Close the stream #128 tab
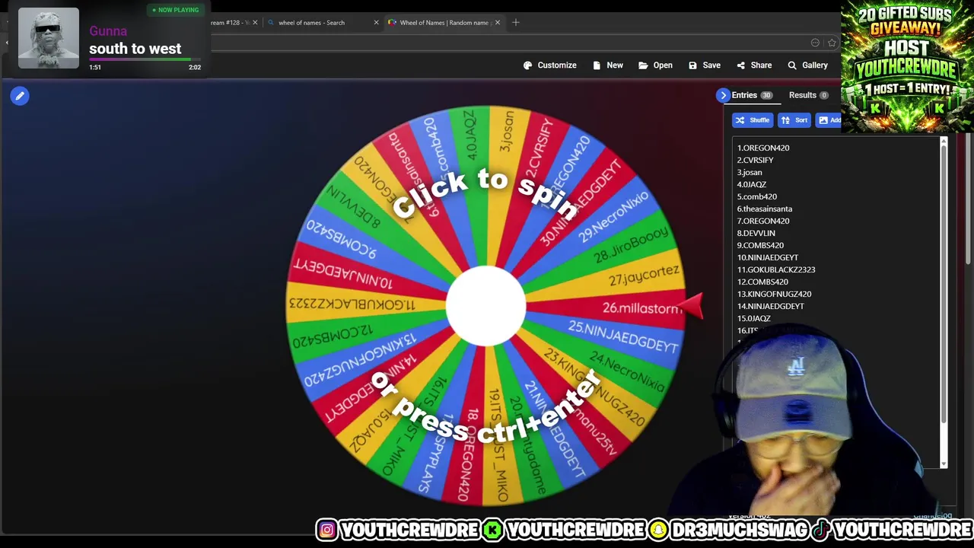 point(255,23)
